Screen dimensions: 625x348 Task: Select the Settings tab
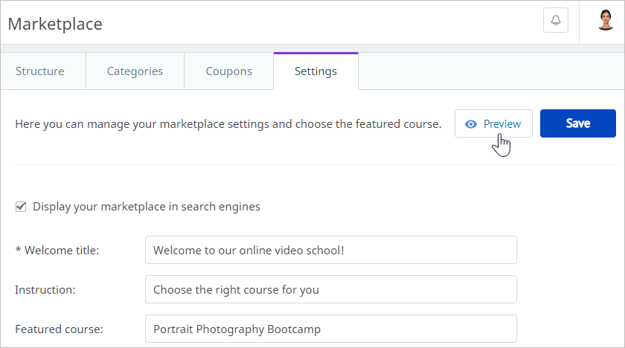[315, 71]
